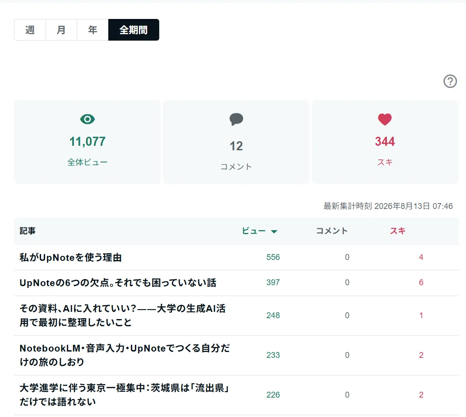
Task: Open article 私がUpNoteを使う理由
Action: point(71,257)
